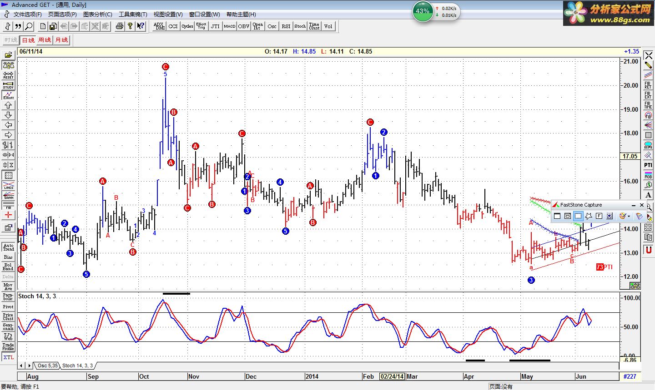The image size is (655, 390).
Task: Click the Elliott Trig toolbar button
Action: tap(202, 26)
